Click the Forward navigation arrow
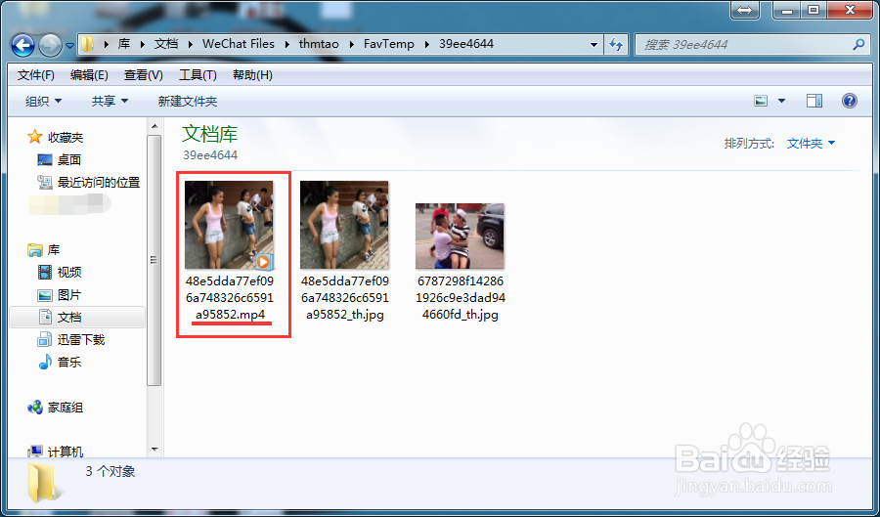 point(50,45)
